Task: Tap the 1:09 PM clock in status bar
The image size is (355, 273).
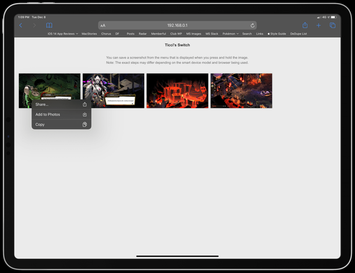Action: [x=24, y=17]
